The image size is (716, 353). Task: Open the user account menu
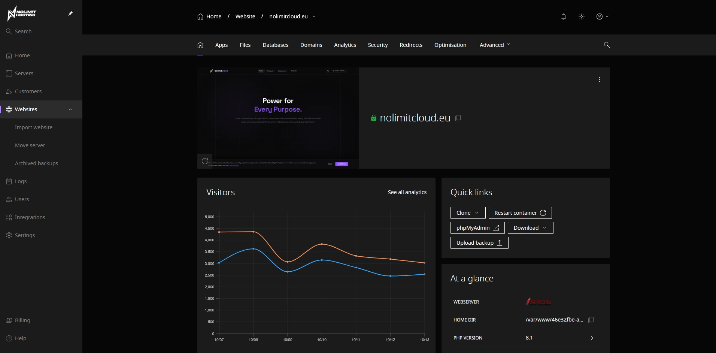[x=602, y=16]
